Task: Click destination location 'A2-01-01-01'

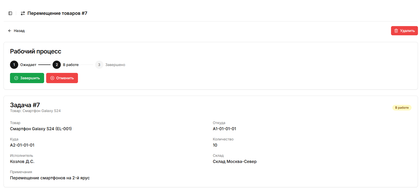Action: [22, 145]
